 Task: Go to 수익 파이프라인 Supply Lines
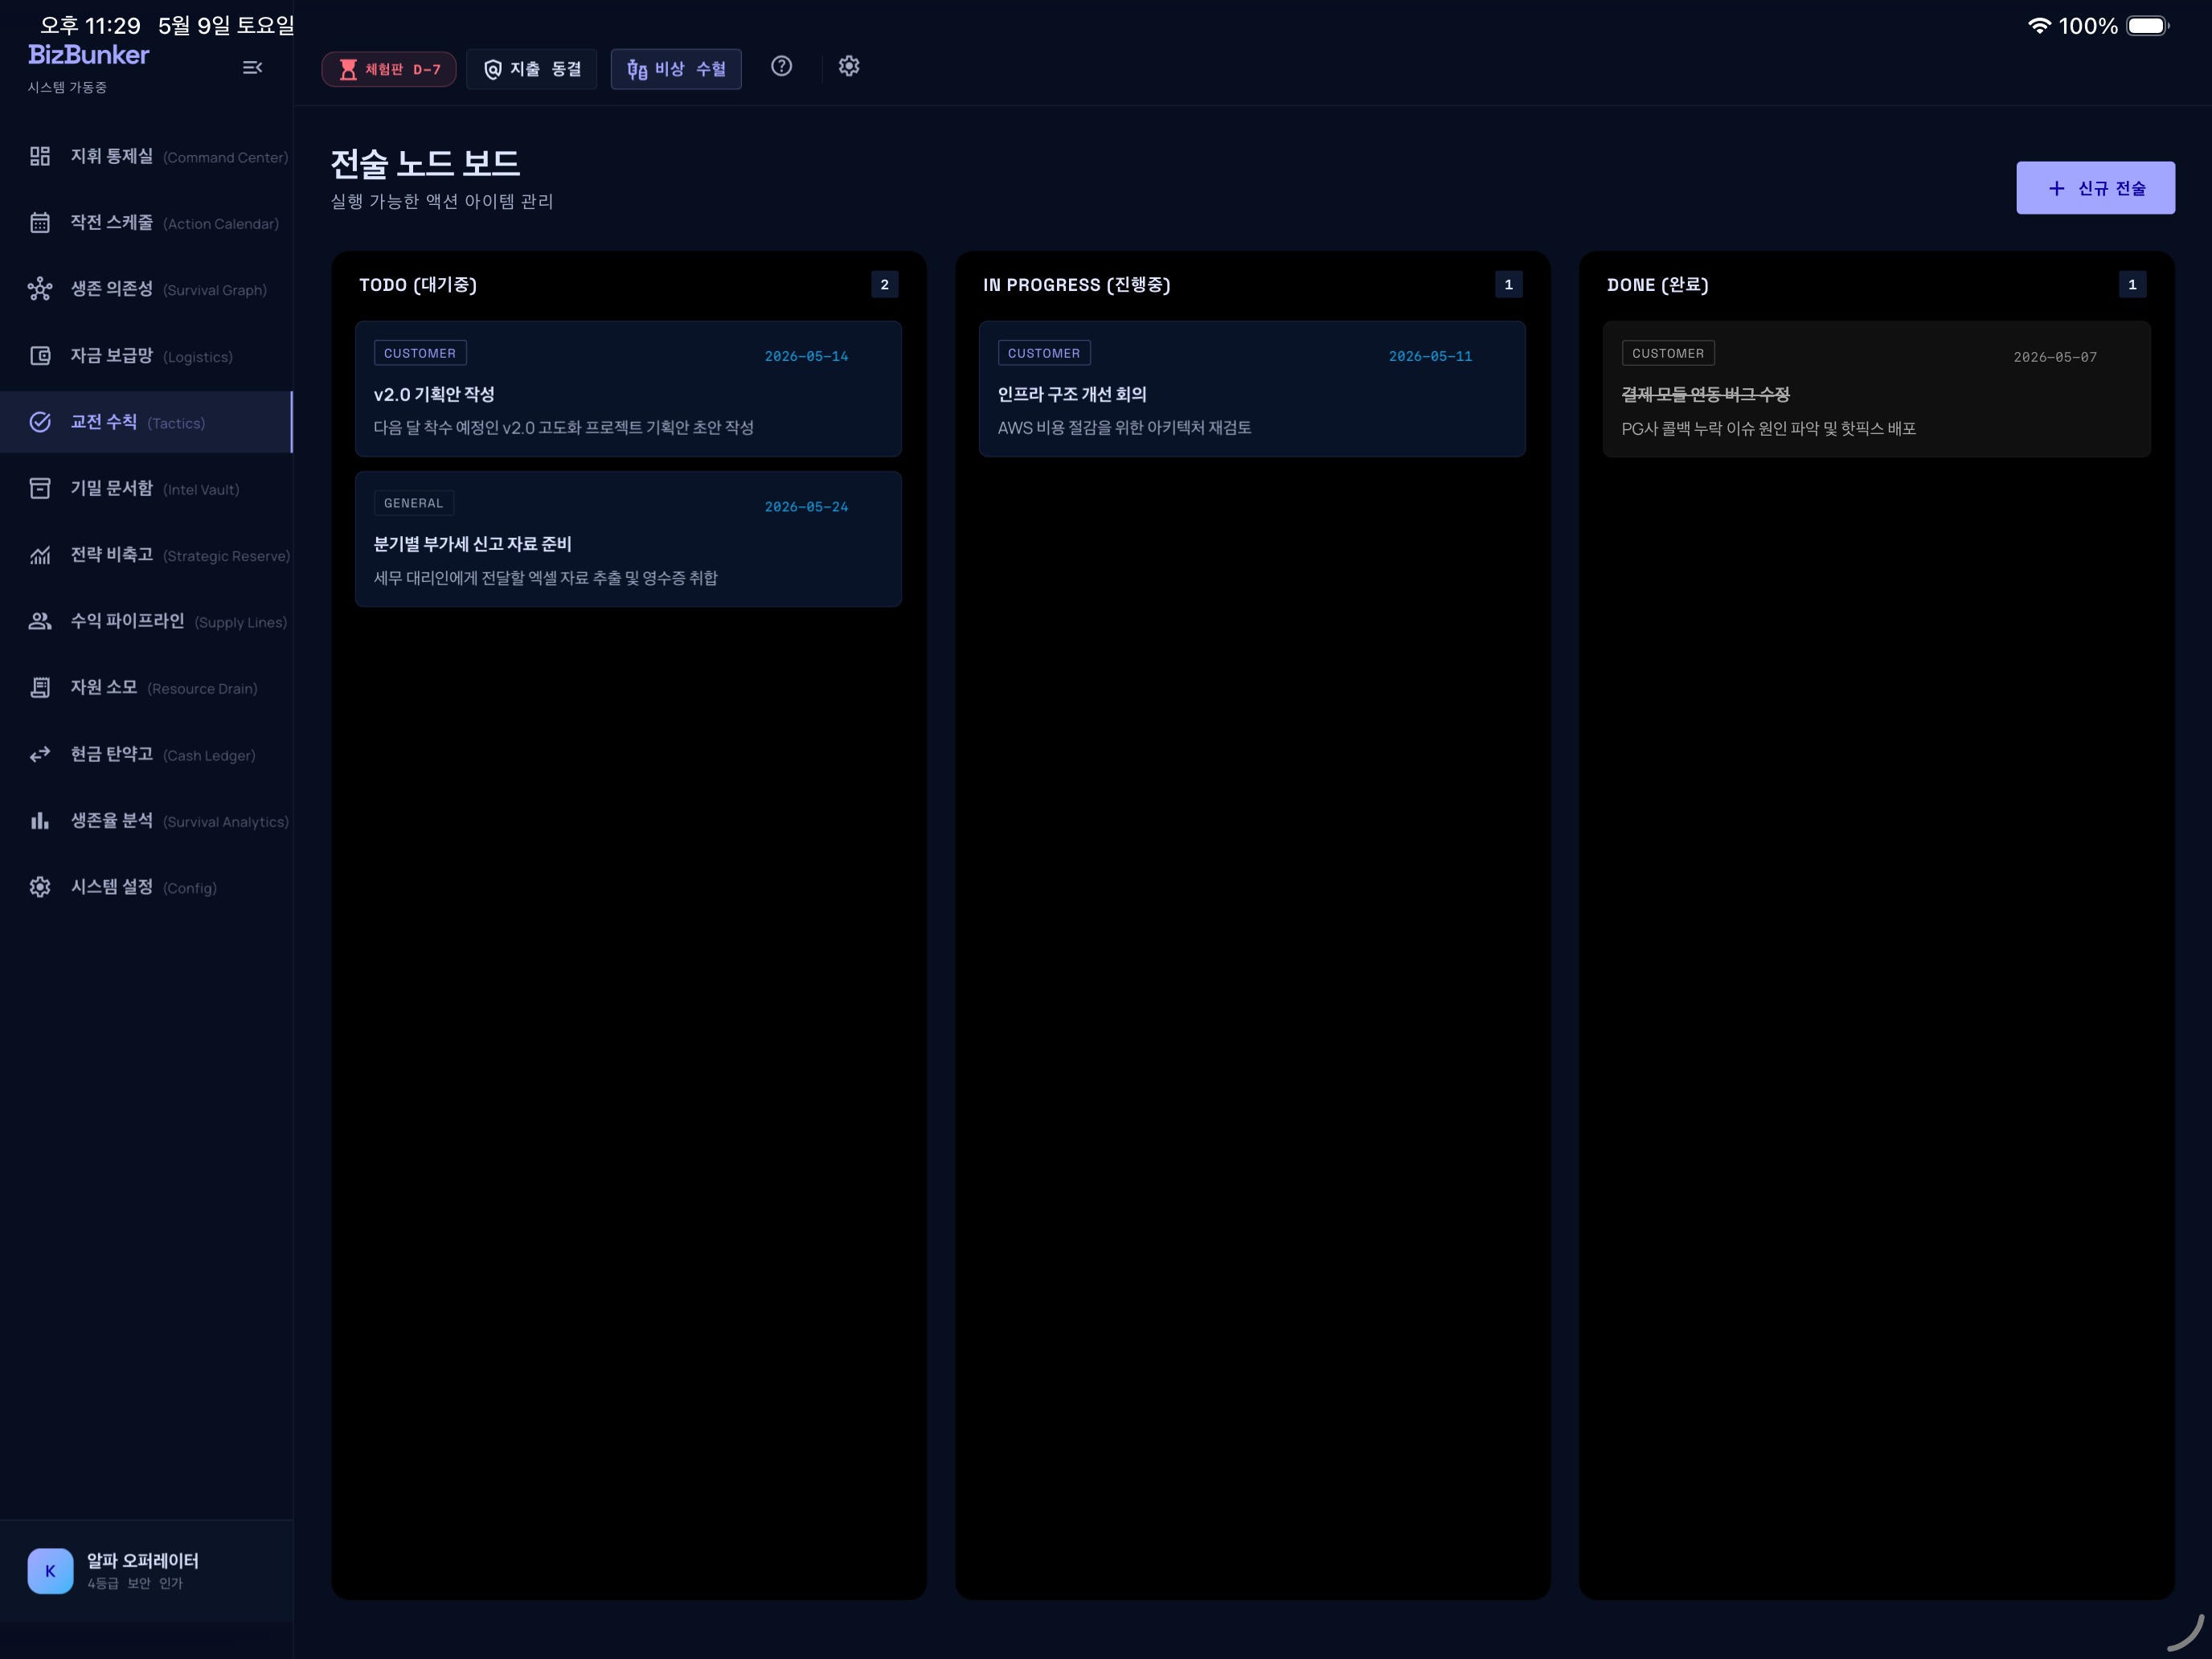pyautogui.click(x=146, y=621)
